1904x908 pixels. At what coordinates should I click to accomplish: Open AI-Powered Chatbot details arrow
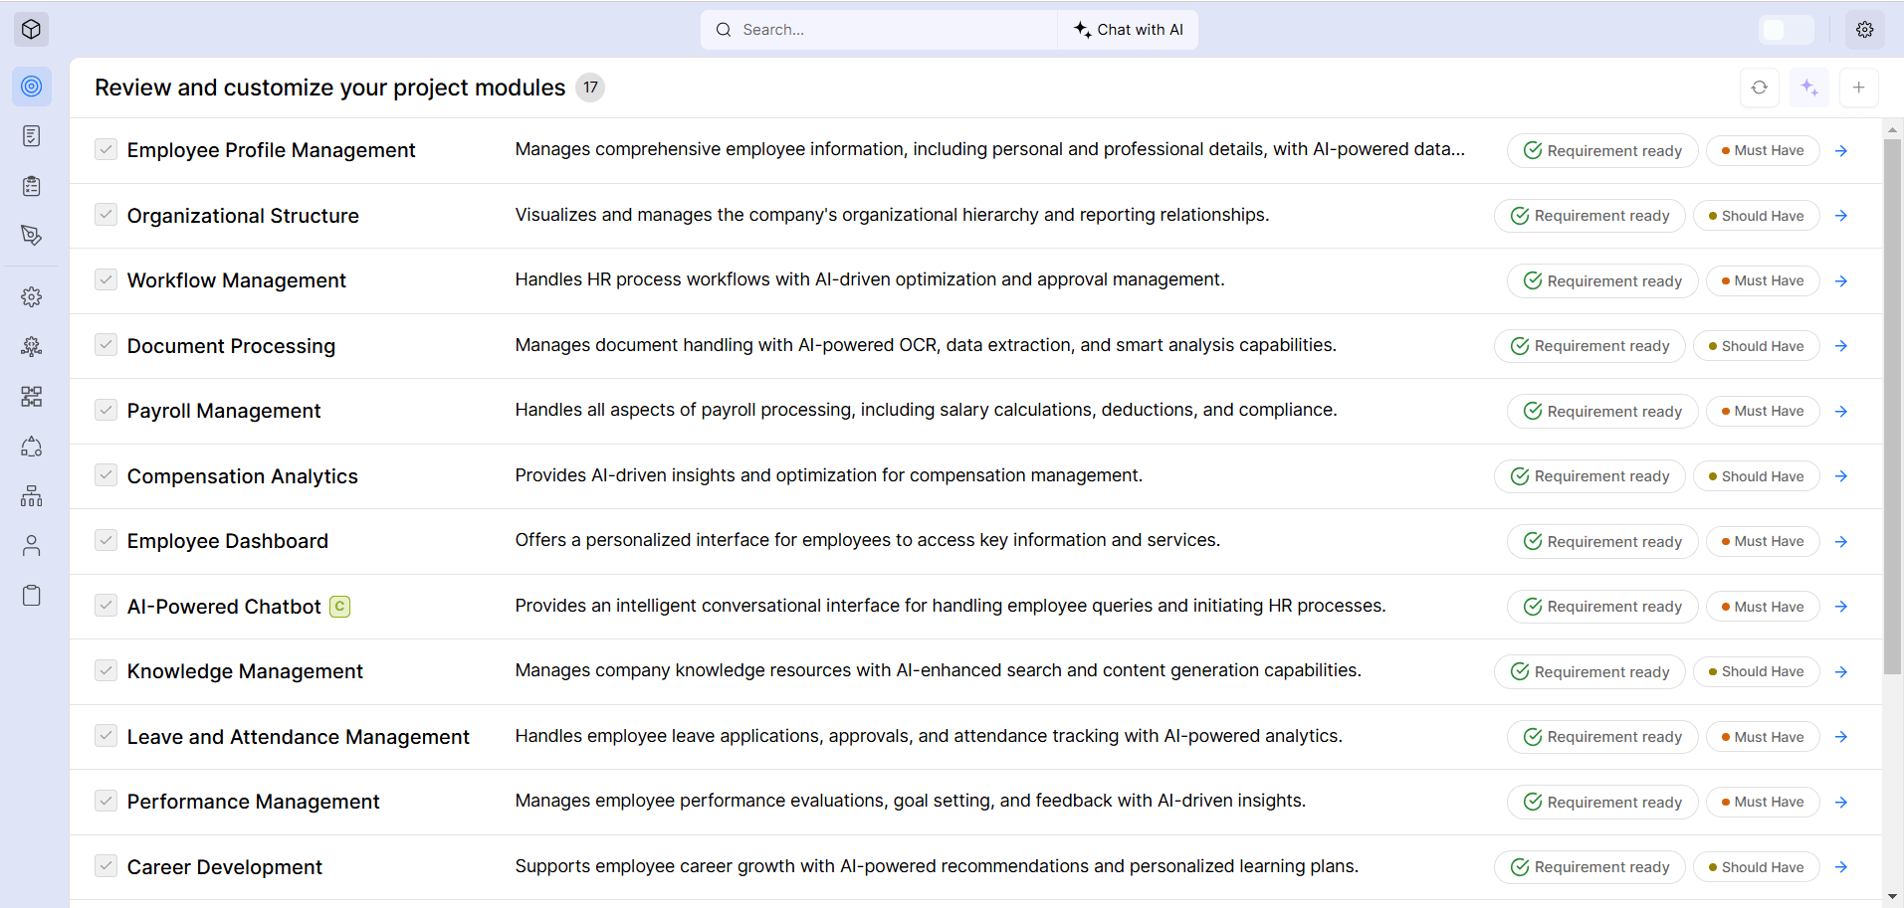coord(1841,607)
